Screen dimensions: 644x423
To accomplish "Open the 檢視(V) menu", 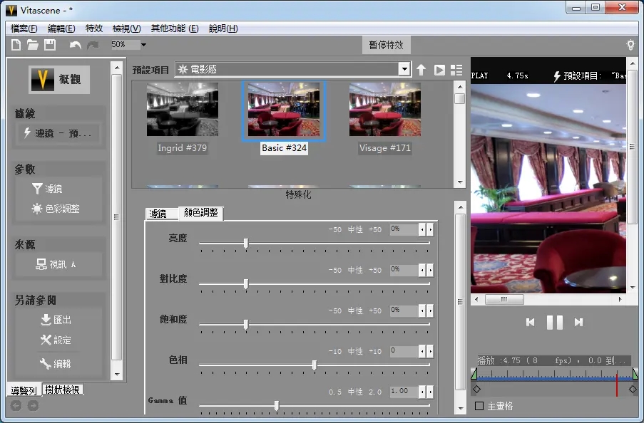I will [126, 28].
